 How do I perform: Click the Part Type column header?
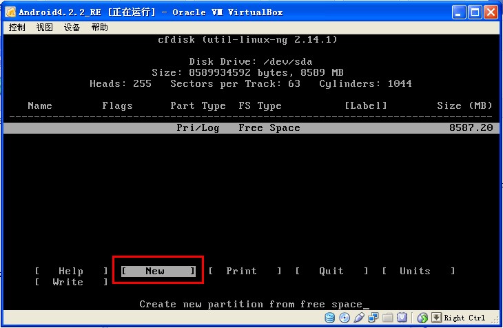click(198, 106)
